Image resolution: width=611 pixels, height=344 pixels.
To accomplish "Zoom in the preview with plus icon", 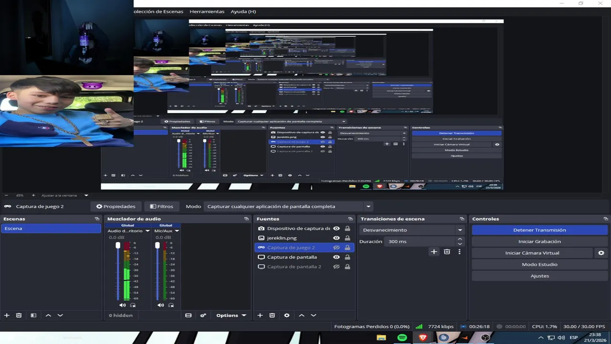I will point(33,195).
